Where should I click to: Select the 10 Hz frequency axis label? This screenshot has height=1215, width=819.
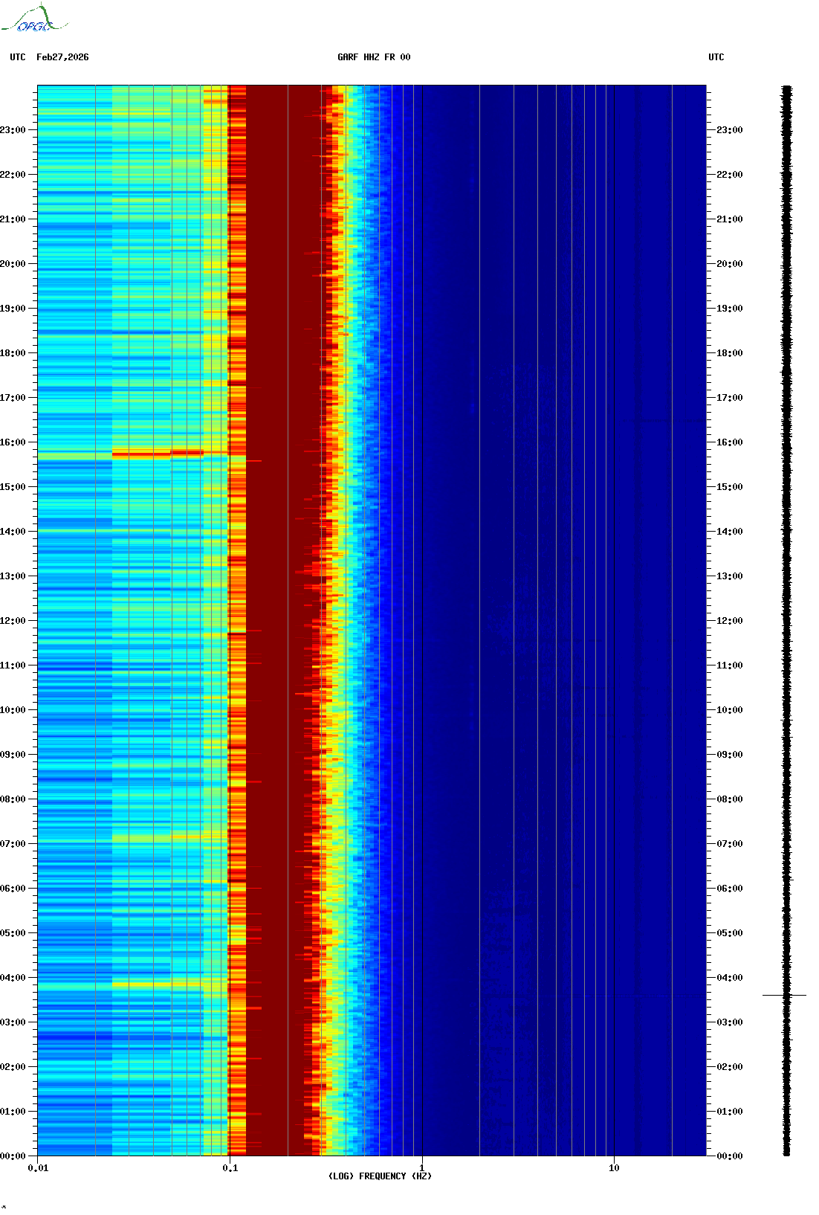point(614,1168)
